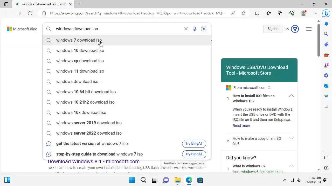Open sidebar Tools briefcase icon
The width and height of the screenshot is (332, 186).
click(326, 55)
